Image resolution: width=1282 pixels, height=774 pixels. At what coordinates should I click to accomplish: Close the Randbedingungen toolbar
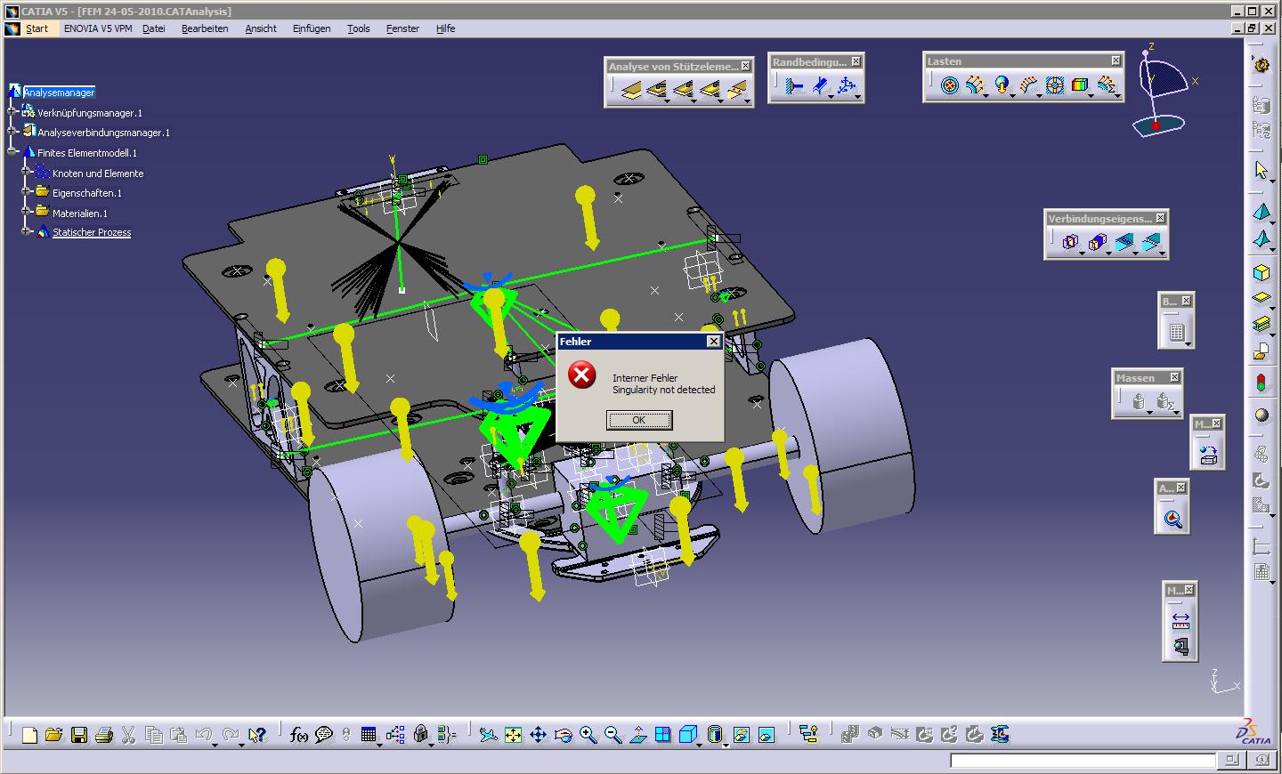856,61
